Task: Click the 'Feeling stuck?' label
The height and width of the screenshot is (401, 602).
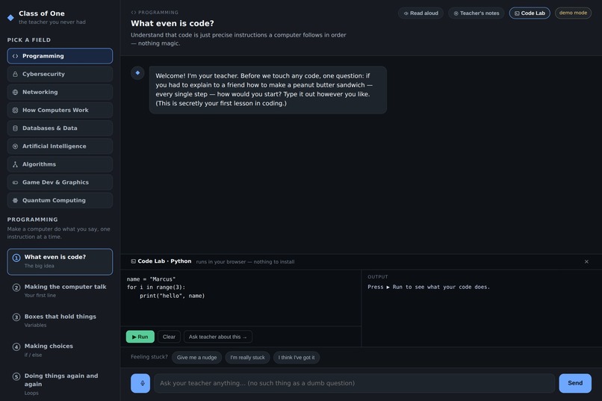Action: point(149,357)
